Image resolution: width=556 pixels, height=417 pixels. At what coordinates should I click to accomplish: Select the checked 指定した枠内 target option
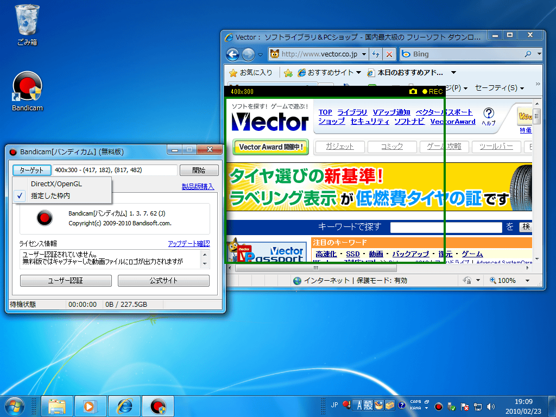tap(62, 195)
